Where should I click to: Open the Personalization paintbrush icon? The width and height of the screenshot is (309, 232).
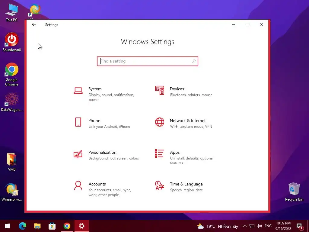point(78,154)
